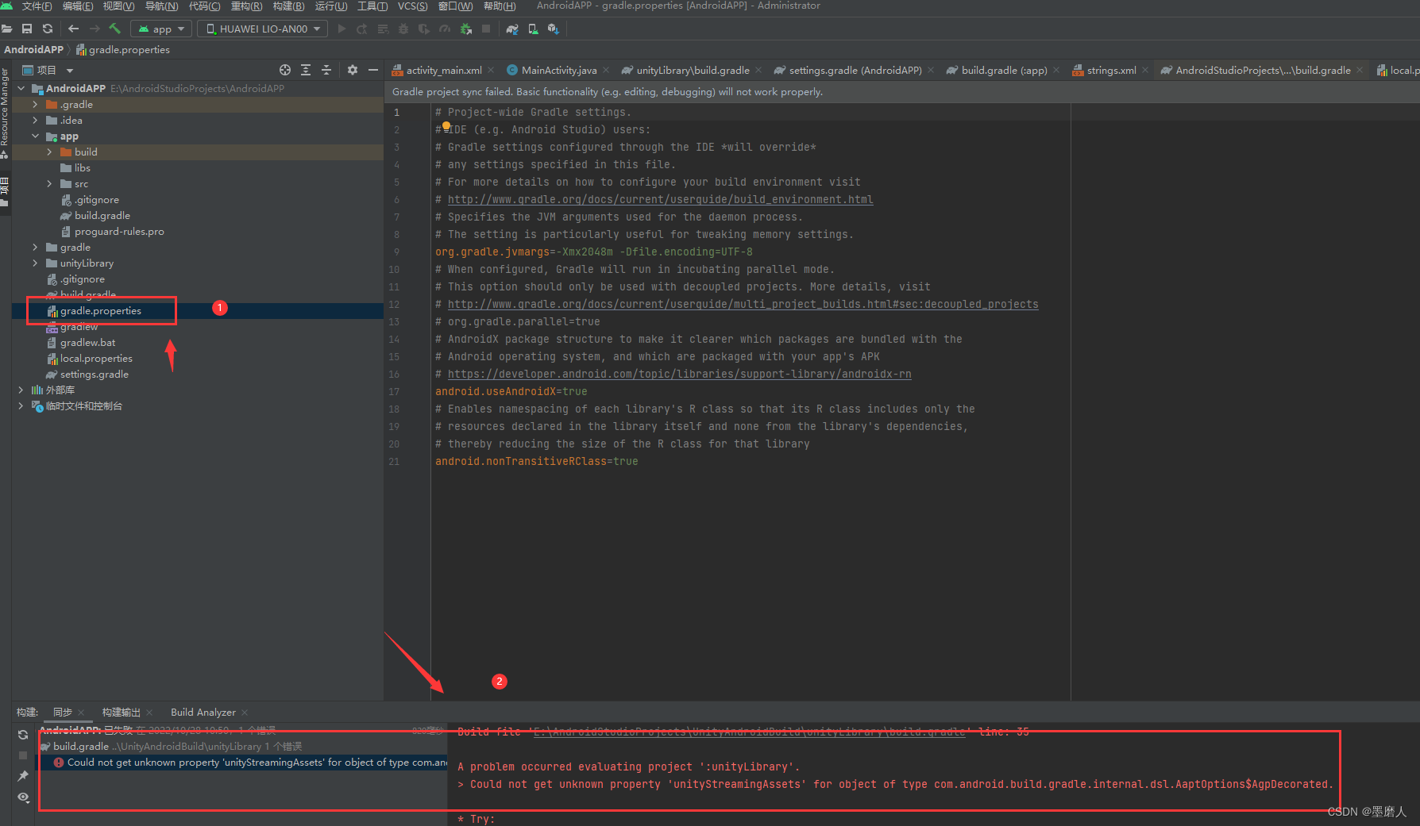Switch to the 构建输出 tab
This screenshot has width=1420, height=826.
pos(121,712)
